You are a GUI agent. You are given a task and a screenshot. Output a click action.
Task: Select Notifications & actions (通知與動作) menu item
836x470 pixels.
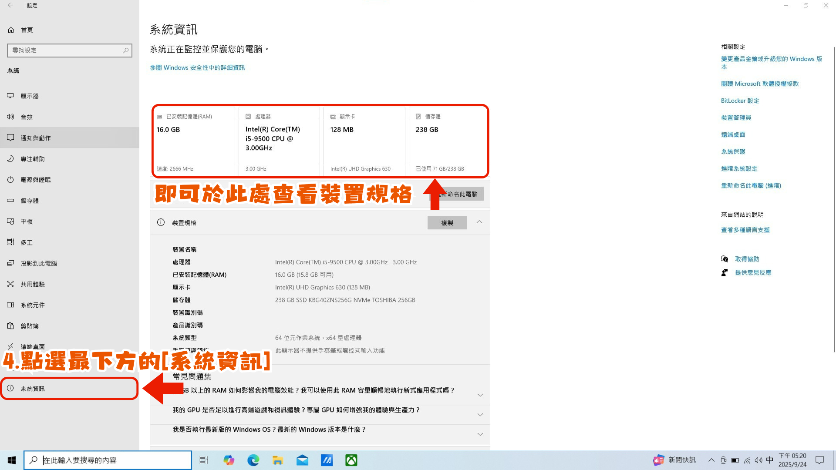pos(35,138)
